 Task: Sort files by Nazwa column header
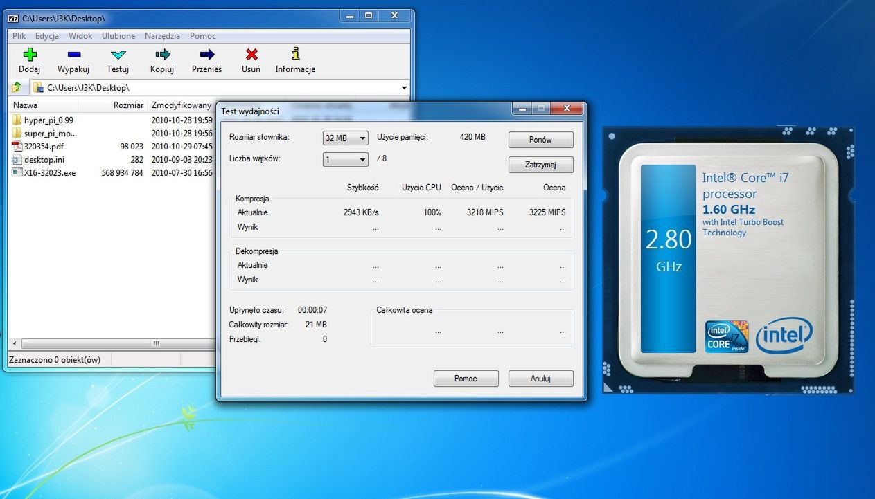tap(43, 105)
